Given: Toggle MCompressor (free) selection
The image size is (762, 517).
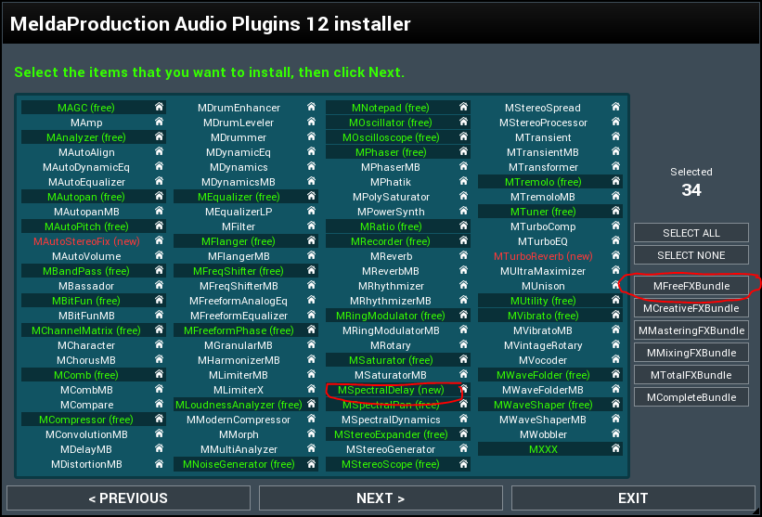Looking at the screenshot, I should [x=86, y=420].
